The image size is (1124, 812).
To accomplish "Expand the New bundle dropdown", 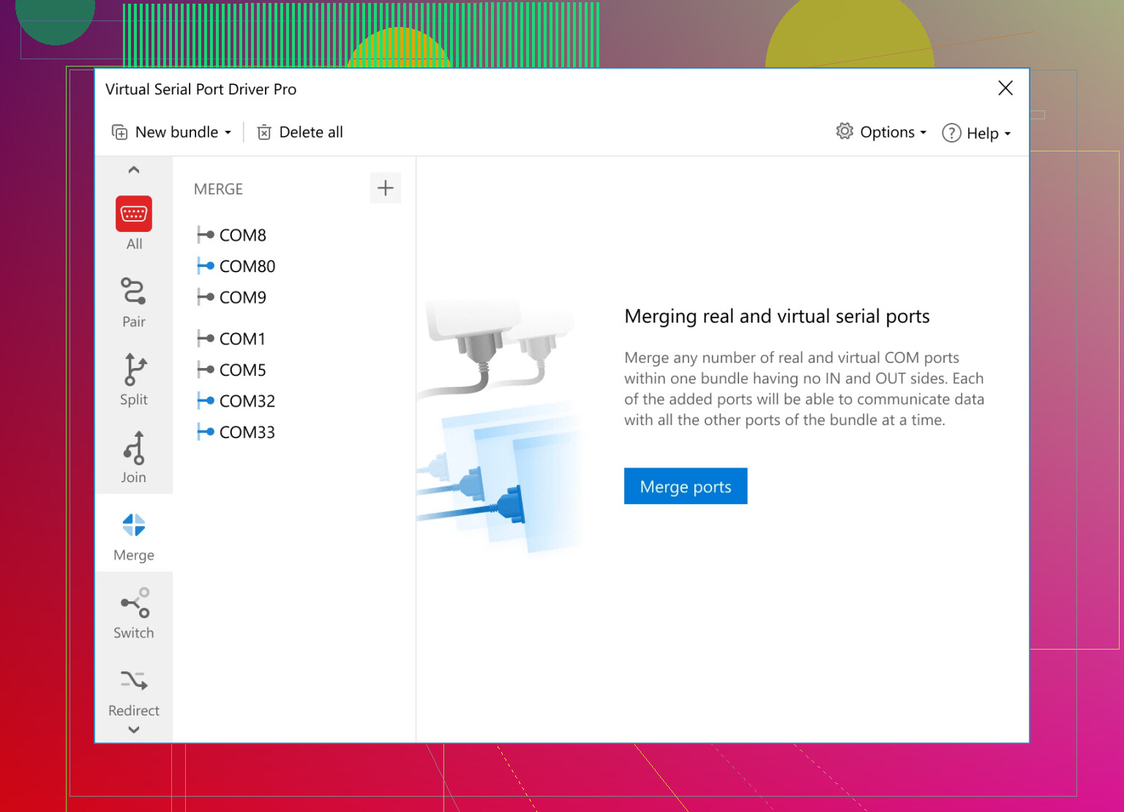I will 228,132.
